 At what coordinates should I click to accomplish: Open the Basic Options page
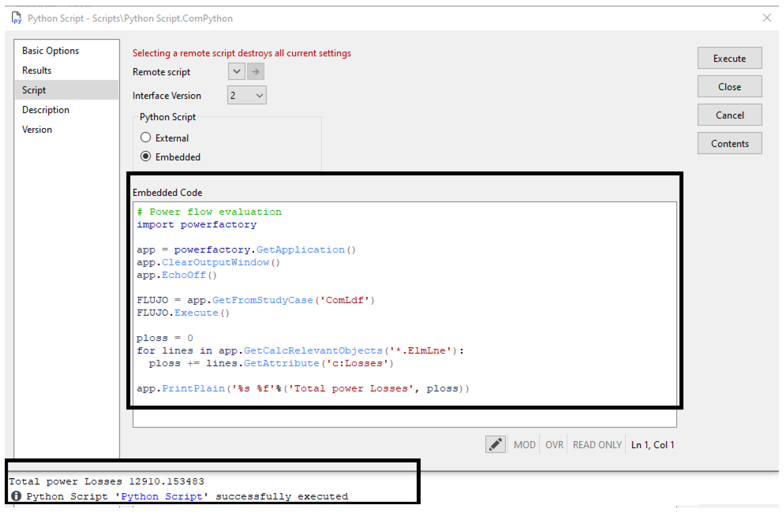(51, 51)
